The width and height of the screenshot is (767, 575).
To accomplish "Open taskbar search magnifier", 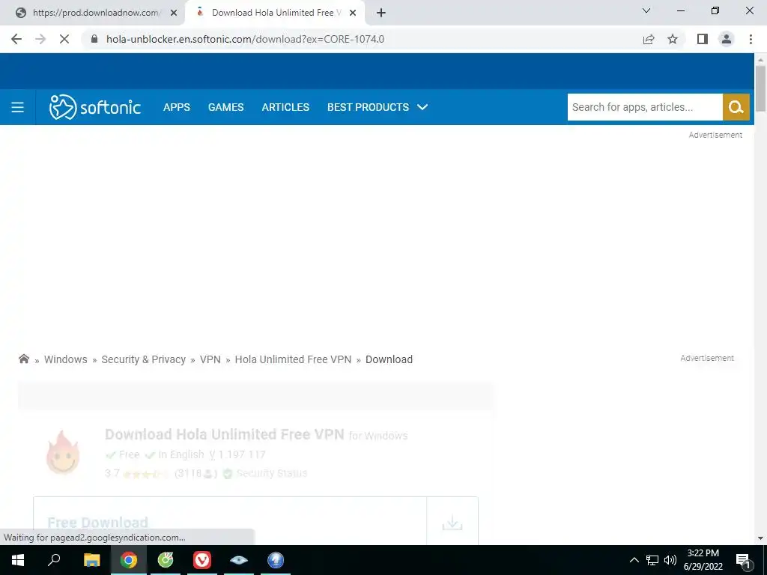I will tap(54, 560).
